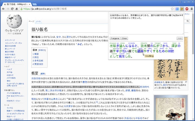
Task: Switch to the ノート tab
Action: pos(38,21)
